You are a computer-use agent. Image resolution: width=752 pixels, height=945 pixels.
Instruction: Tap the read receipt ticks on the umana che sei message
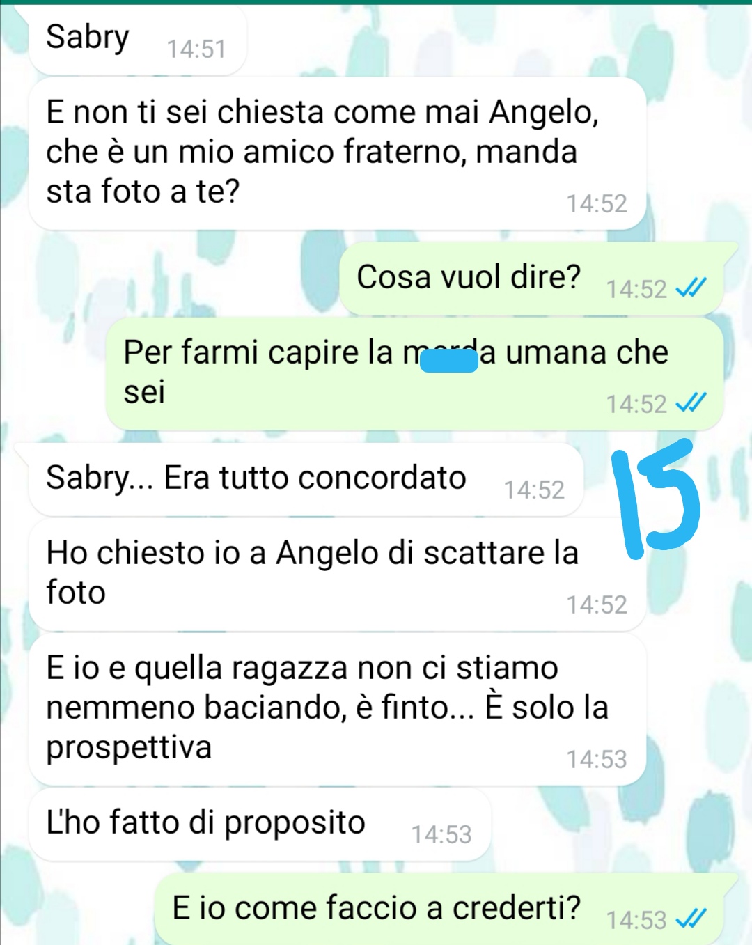pyautogui.click(x=691, y=403)
